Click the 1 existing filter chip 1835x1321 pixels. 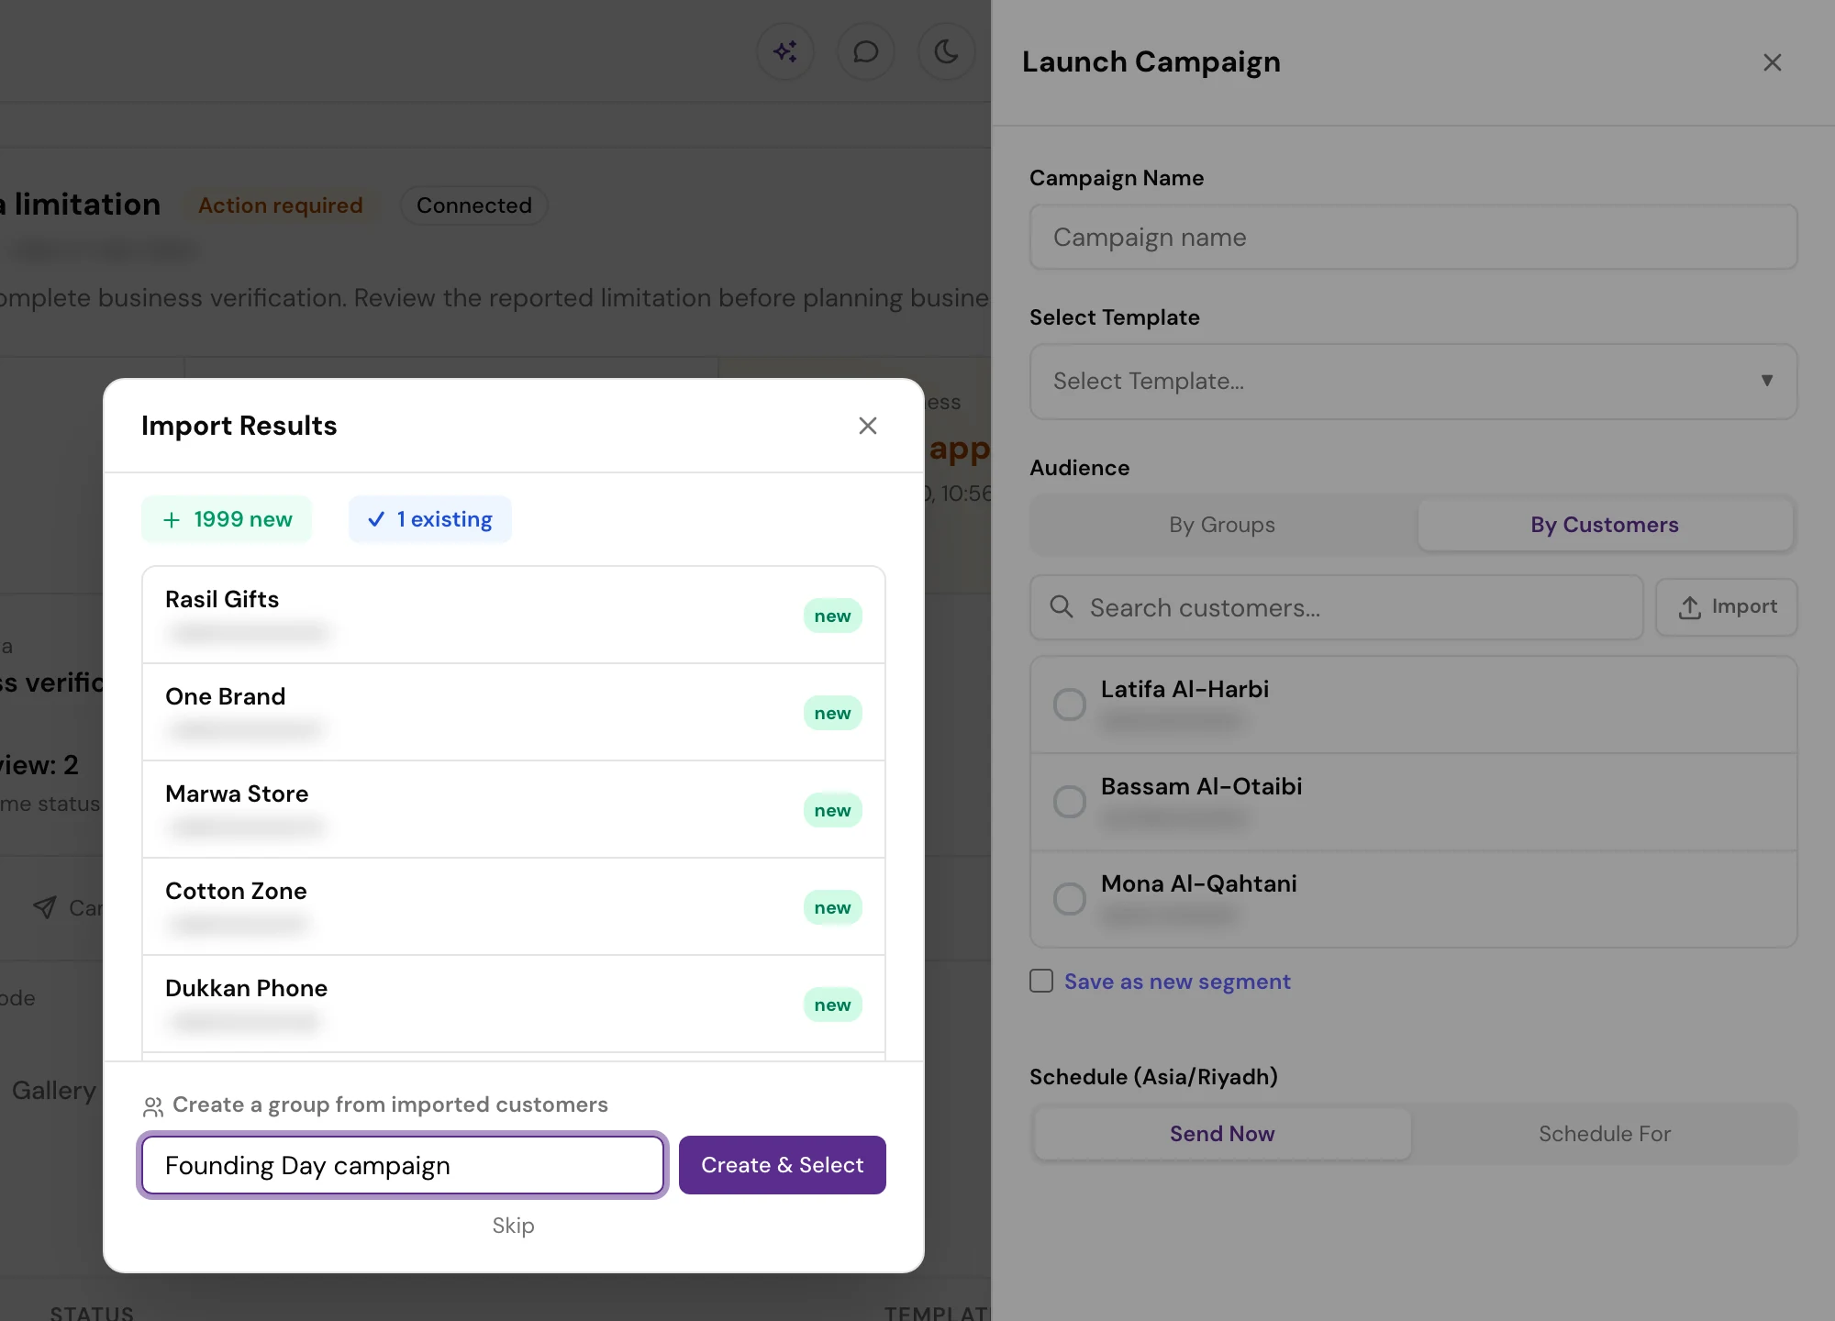click(430, 519)
